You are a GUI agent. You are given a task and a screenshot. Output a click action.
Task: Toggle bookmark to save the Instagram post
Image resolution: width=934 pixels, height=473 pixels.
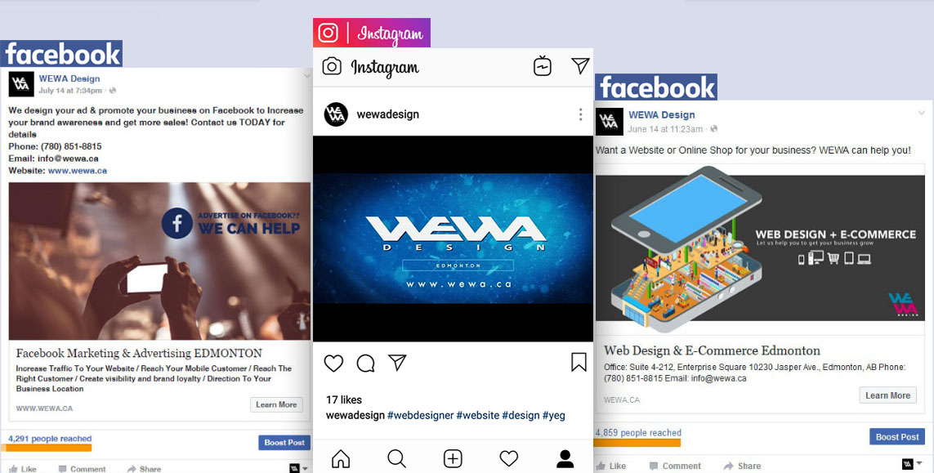point(579,362)
